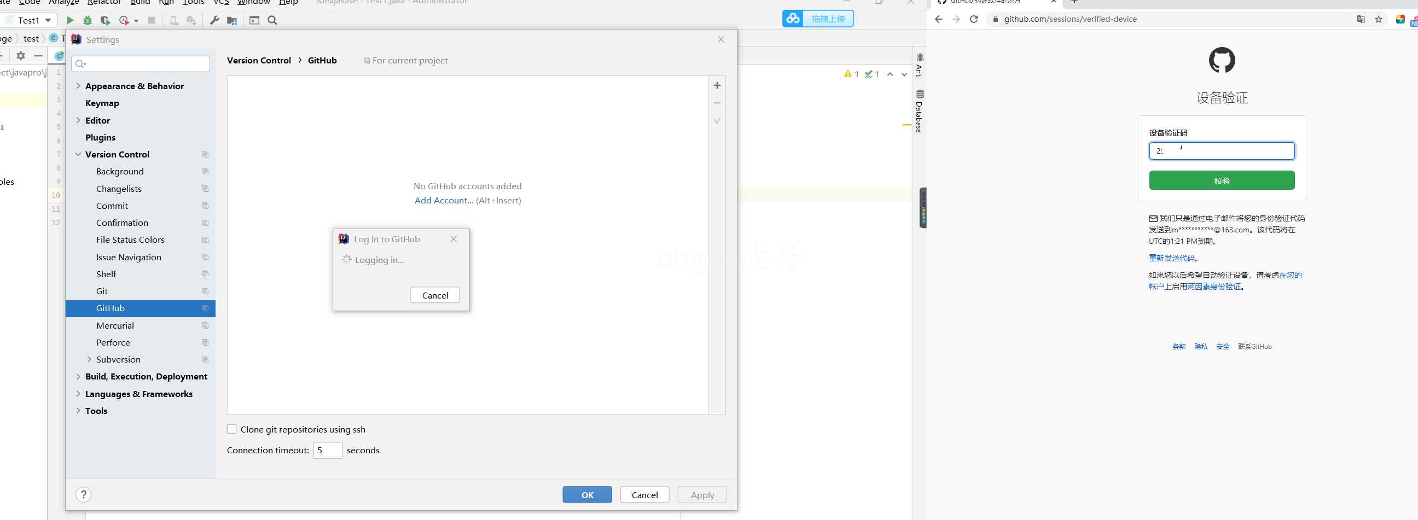Click the Add Account... link
1418x520 pixels.
444,200
